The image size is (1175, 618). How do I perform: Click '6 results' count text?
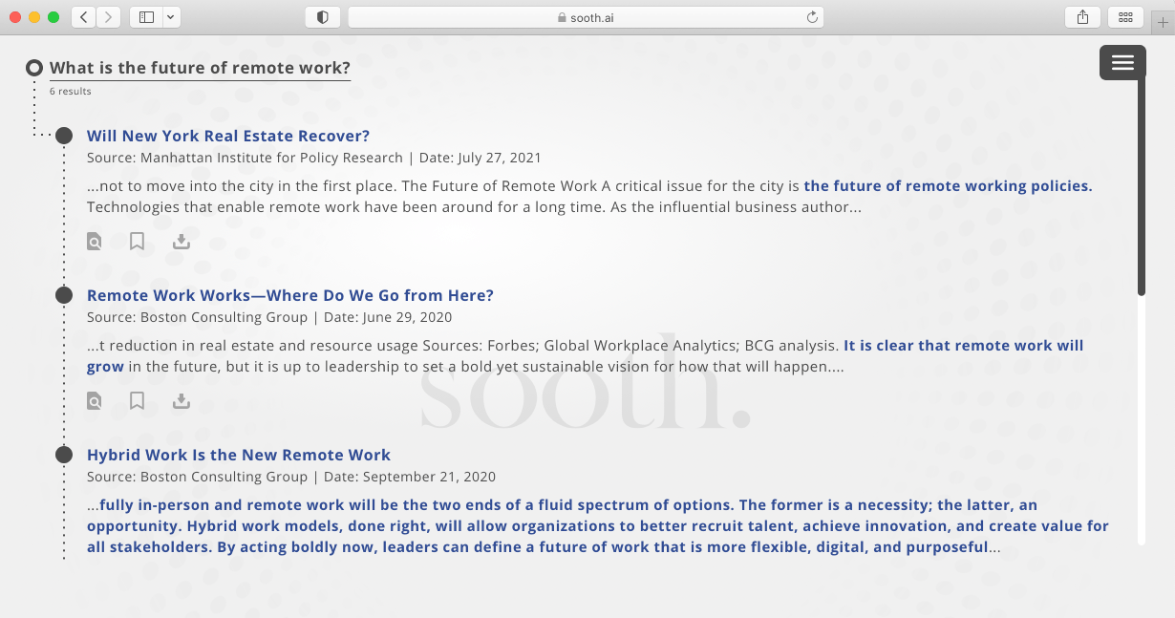coord(71,92)
